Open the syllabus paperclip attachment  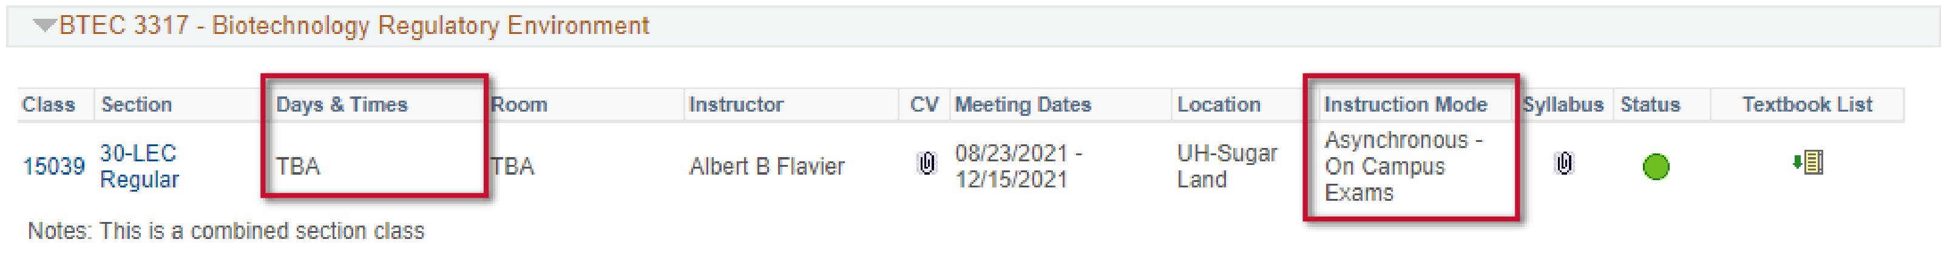tap(1564, 163)
